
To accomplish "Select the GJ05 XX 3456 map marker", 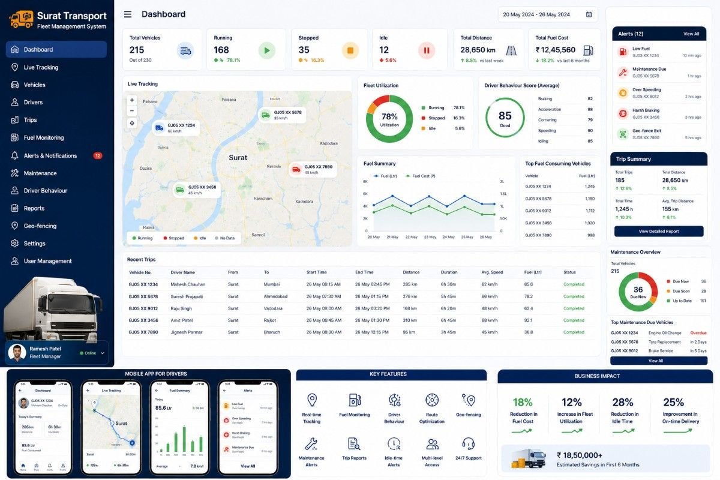I will coord(196,190).
